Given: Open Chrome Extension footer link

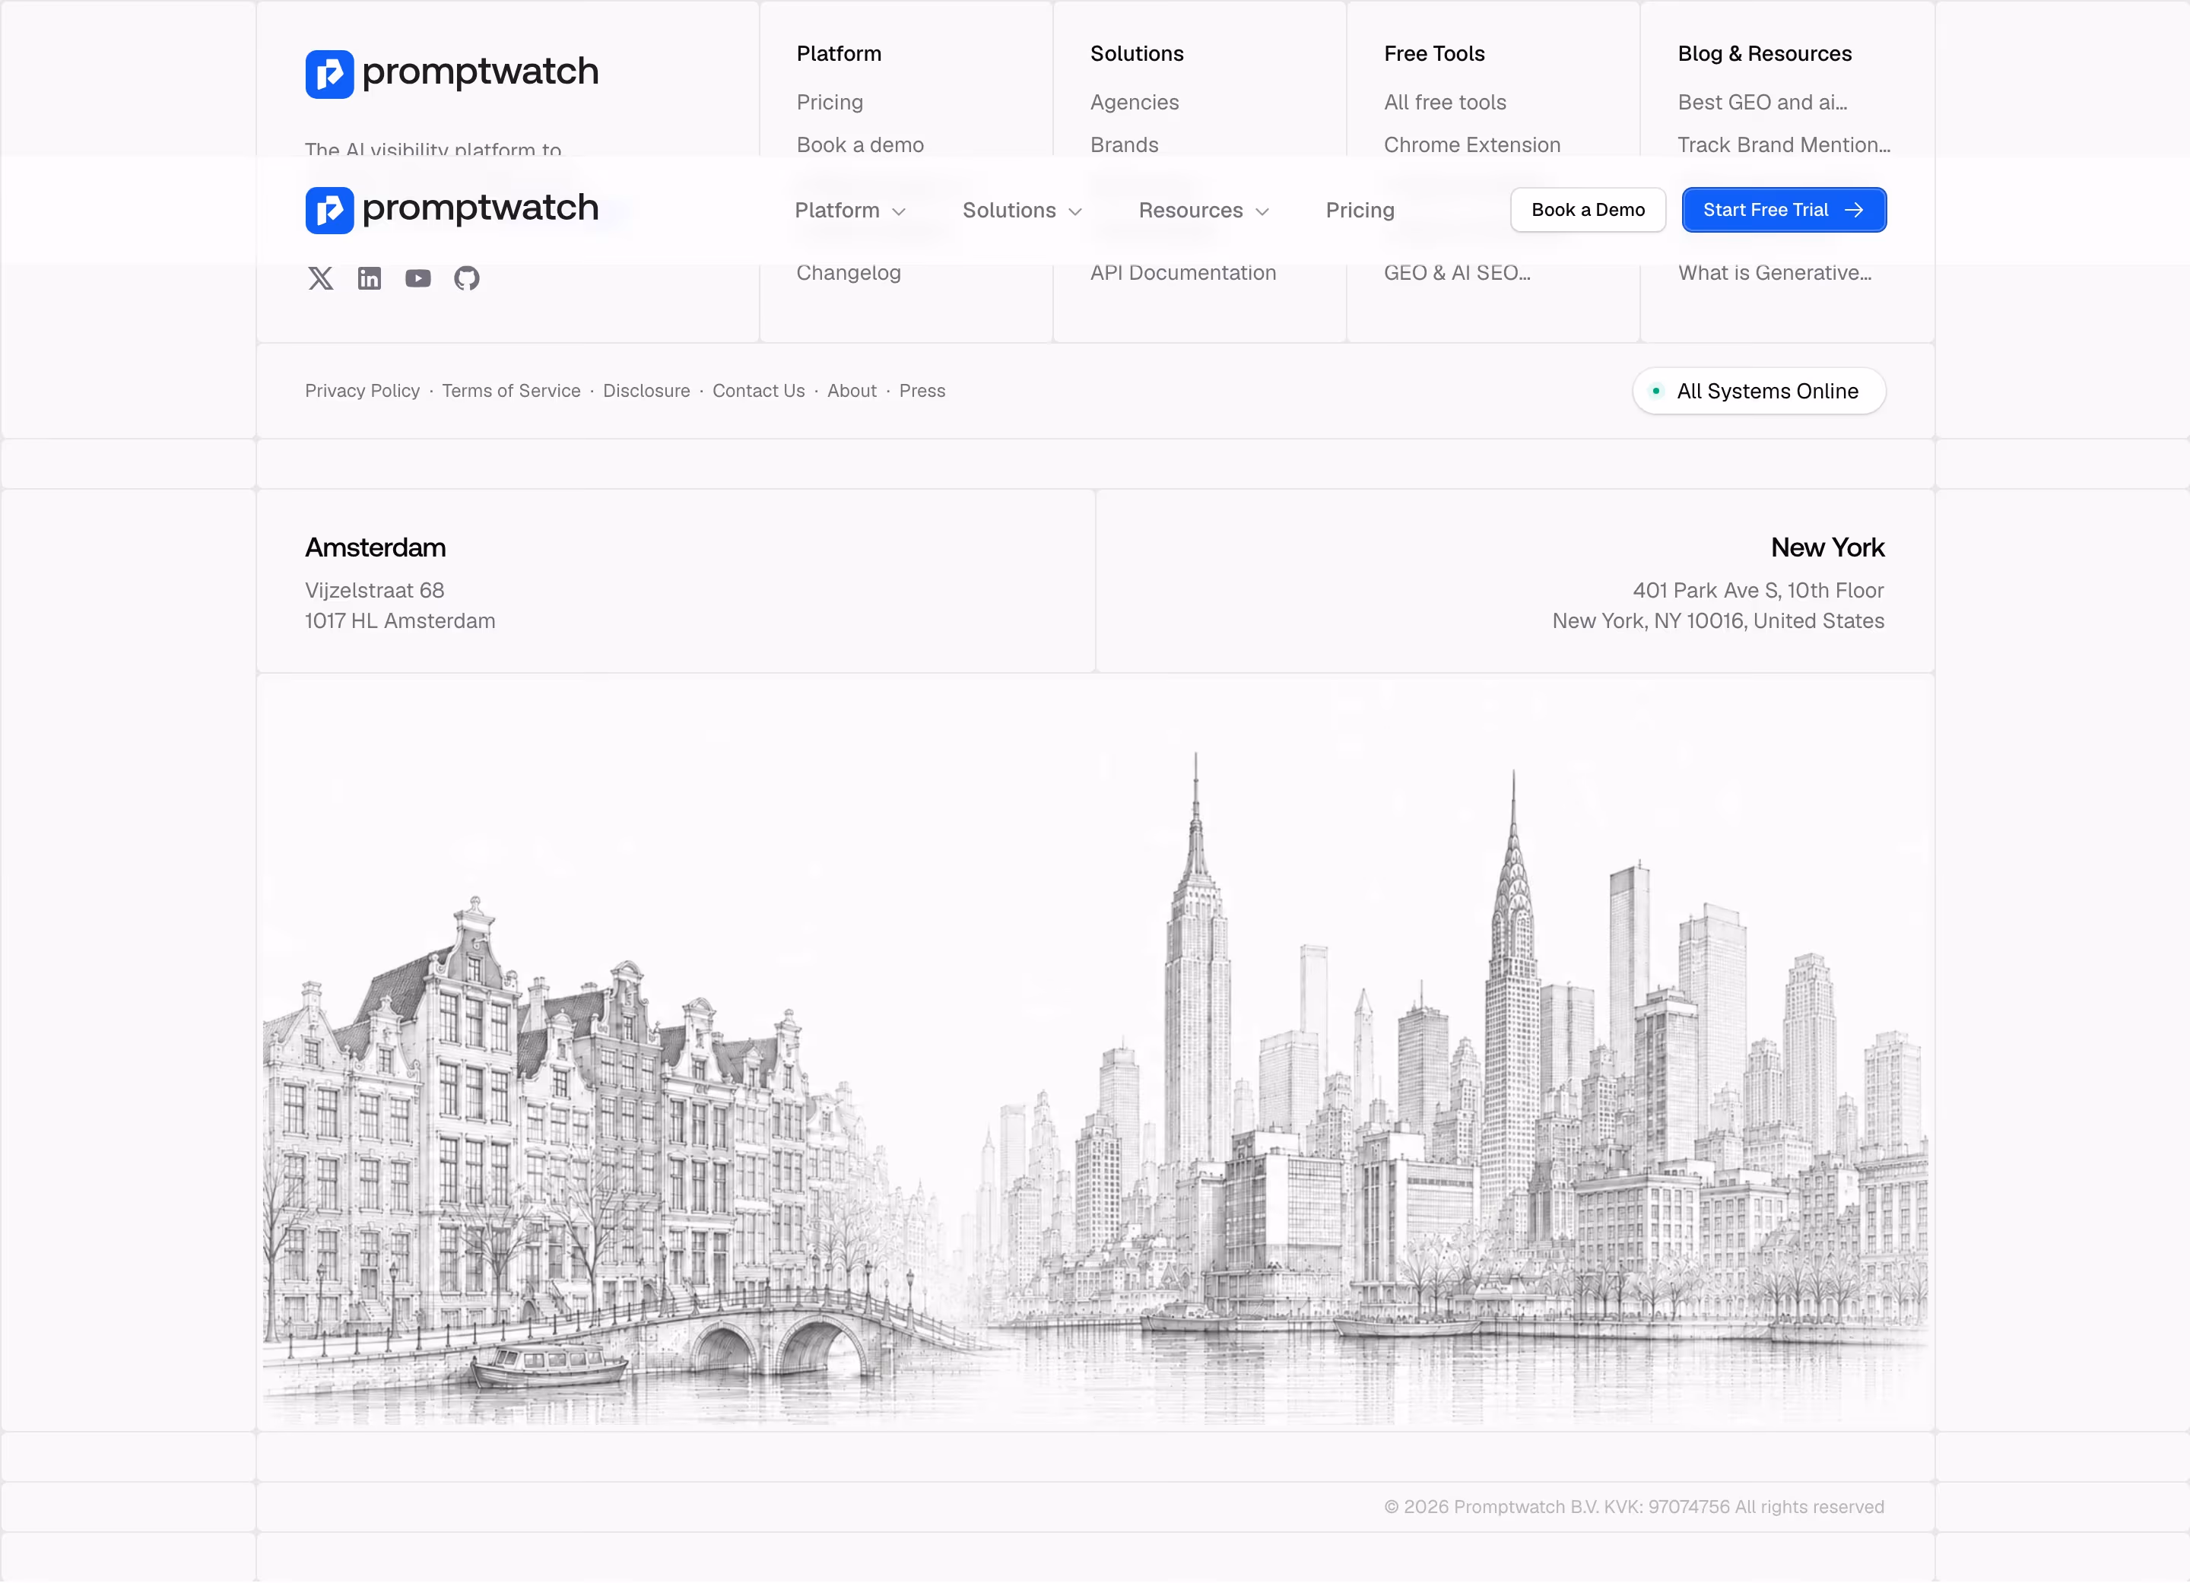Looking at the screenshot, I should point(1471,144).
